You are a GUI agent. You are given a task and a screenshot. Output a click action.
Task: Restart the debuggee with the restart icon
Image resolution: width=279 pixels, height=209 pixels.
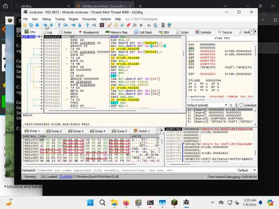click(31, 25)
